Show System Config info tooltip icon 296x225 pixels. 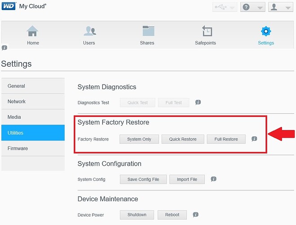(x=213, y=179)
